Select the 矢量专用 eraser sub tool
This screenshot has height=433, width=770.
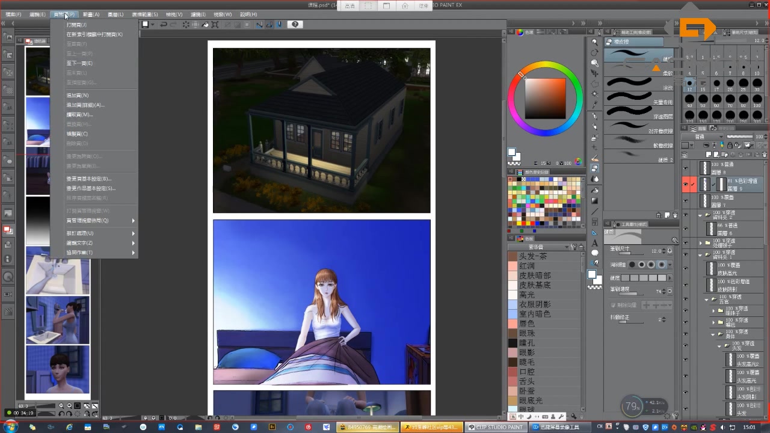639,97
